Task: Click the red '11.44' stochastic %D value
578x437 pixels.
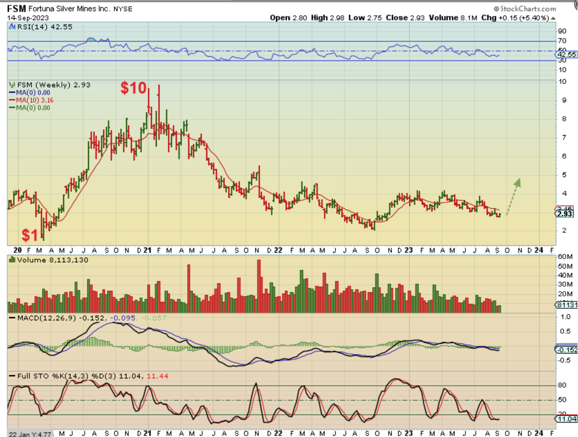Action: pos(158,376)
